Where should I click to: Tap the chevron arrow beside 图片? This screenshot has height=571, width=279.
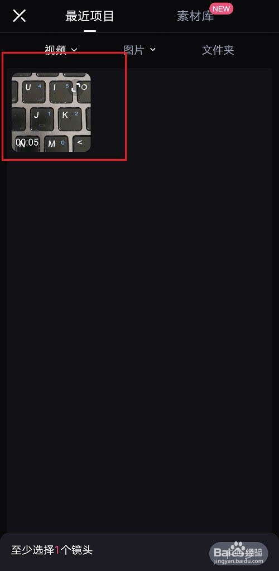[153, 49]
